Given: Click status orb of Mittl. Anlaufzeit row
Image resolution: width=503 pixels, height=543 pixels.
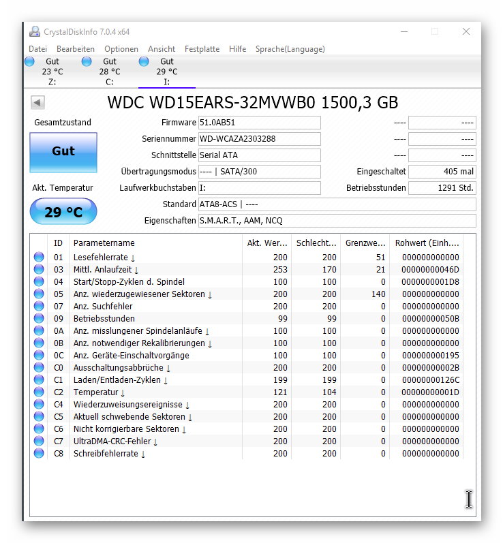Looking at the screenshot, I should [39, 269].
